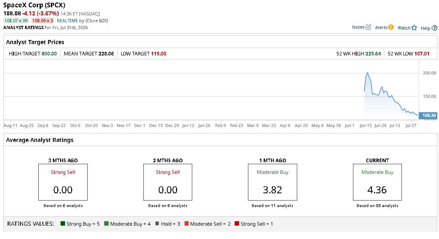Click the Watch star icon

click(x=414, y=28)
